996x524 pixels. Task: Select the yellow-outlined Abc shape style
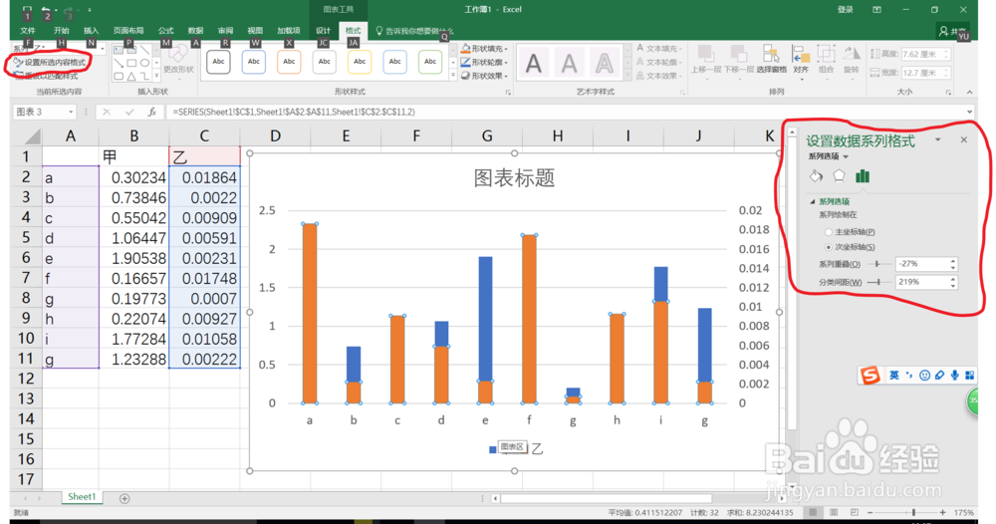(x=360, y=62)
